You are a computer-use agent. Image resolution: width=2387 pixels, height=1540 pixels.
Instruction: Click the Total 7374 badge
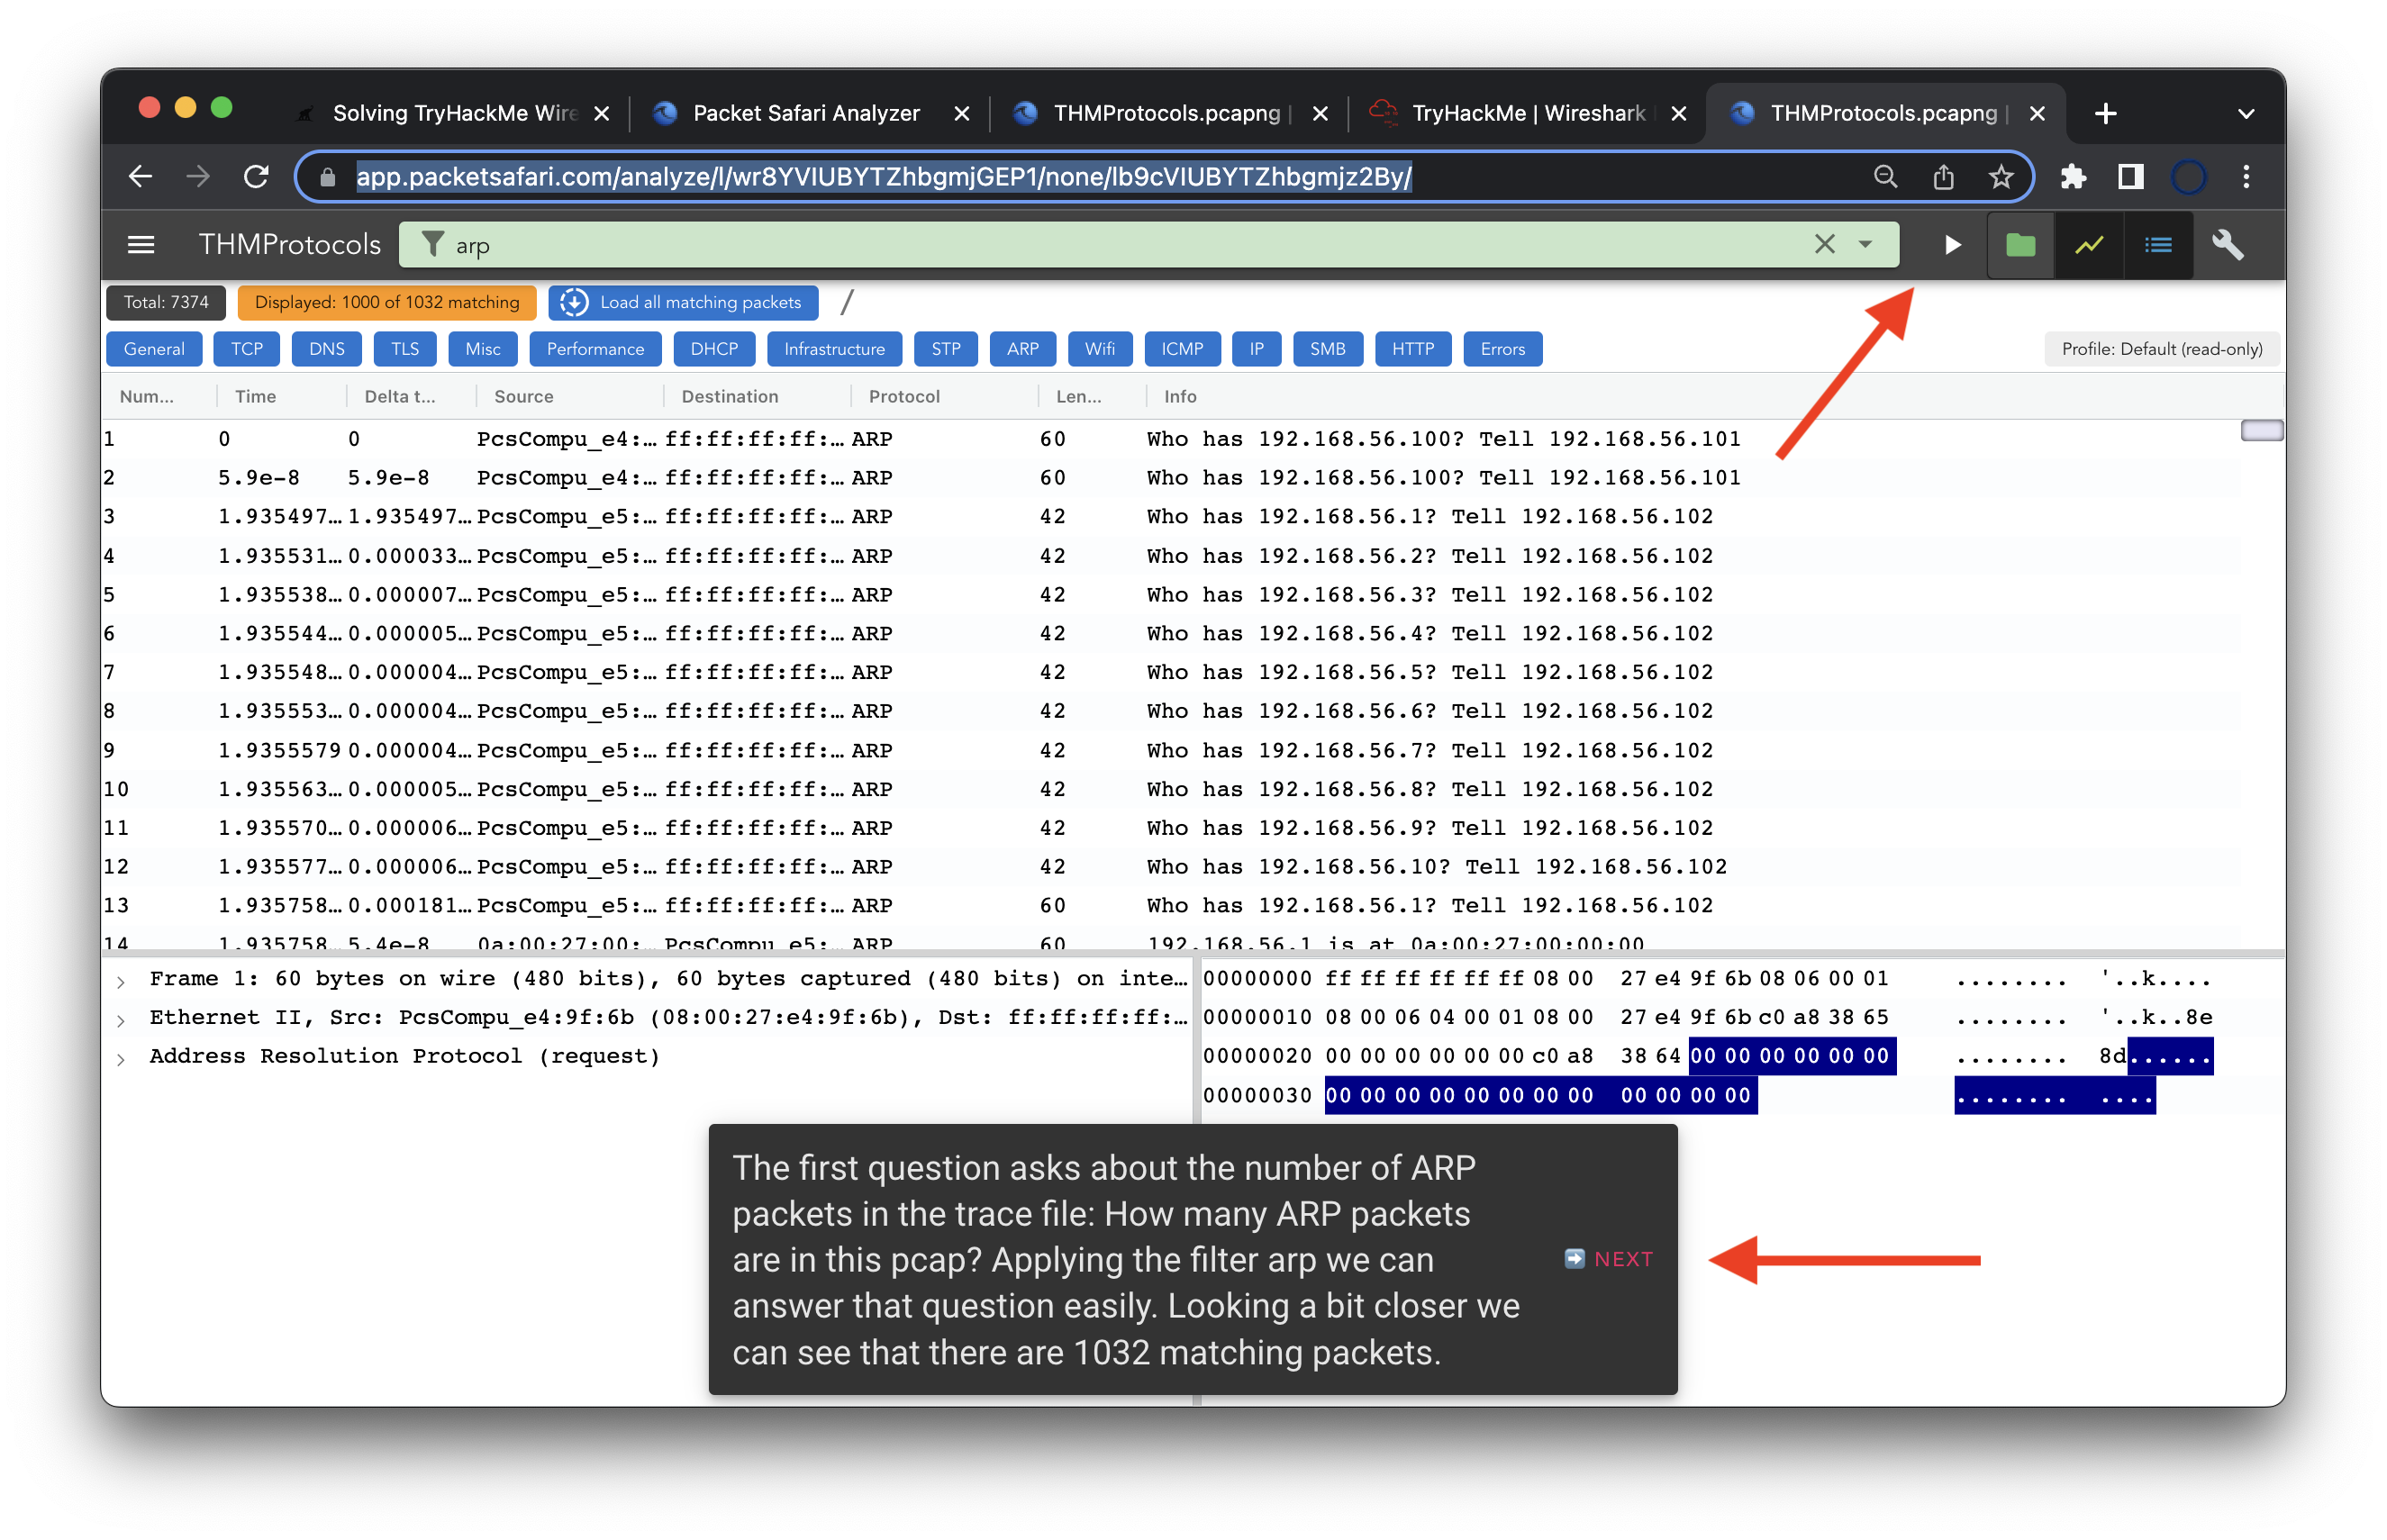pyautogui.click(x=166, y=302)
